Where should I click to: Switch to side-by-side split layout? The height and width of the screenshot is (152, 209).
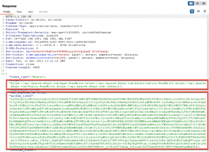tap(191, 4)
